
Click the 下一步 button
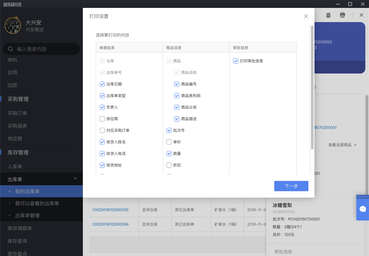tap(291, 186)
